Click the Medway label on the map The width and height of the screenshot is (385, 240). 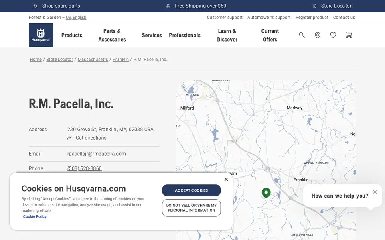pyautogui.click(x=294, y=108)
